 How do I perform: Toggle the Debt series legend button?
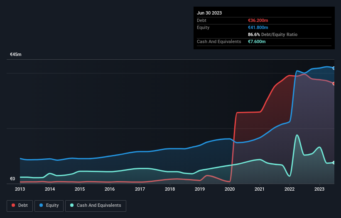tap(20, 206)
